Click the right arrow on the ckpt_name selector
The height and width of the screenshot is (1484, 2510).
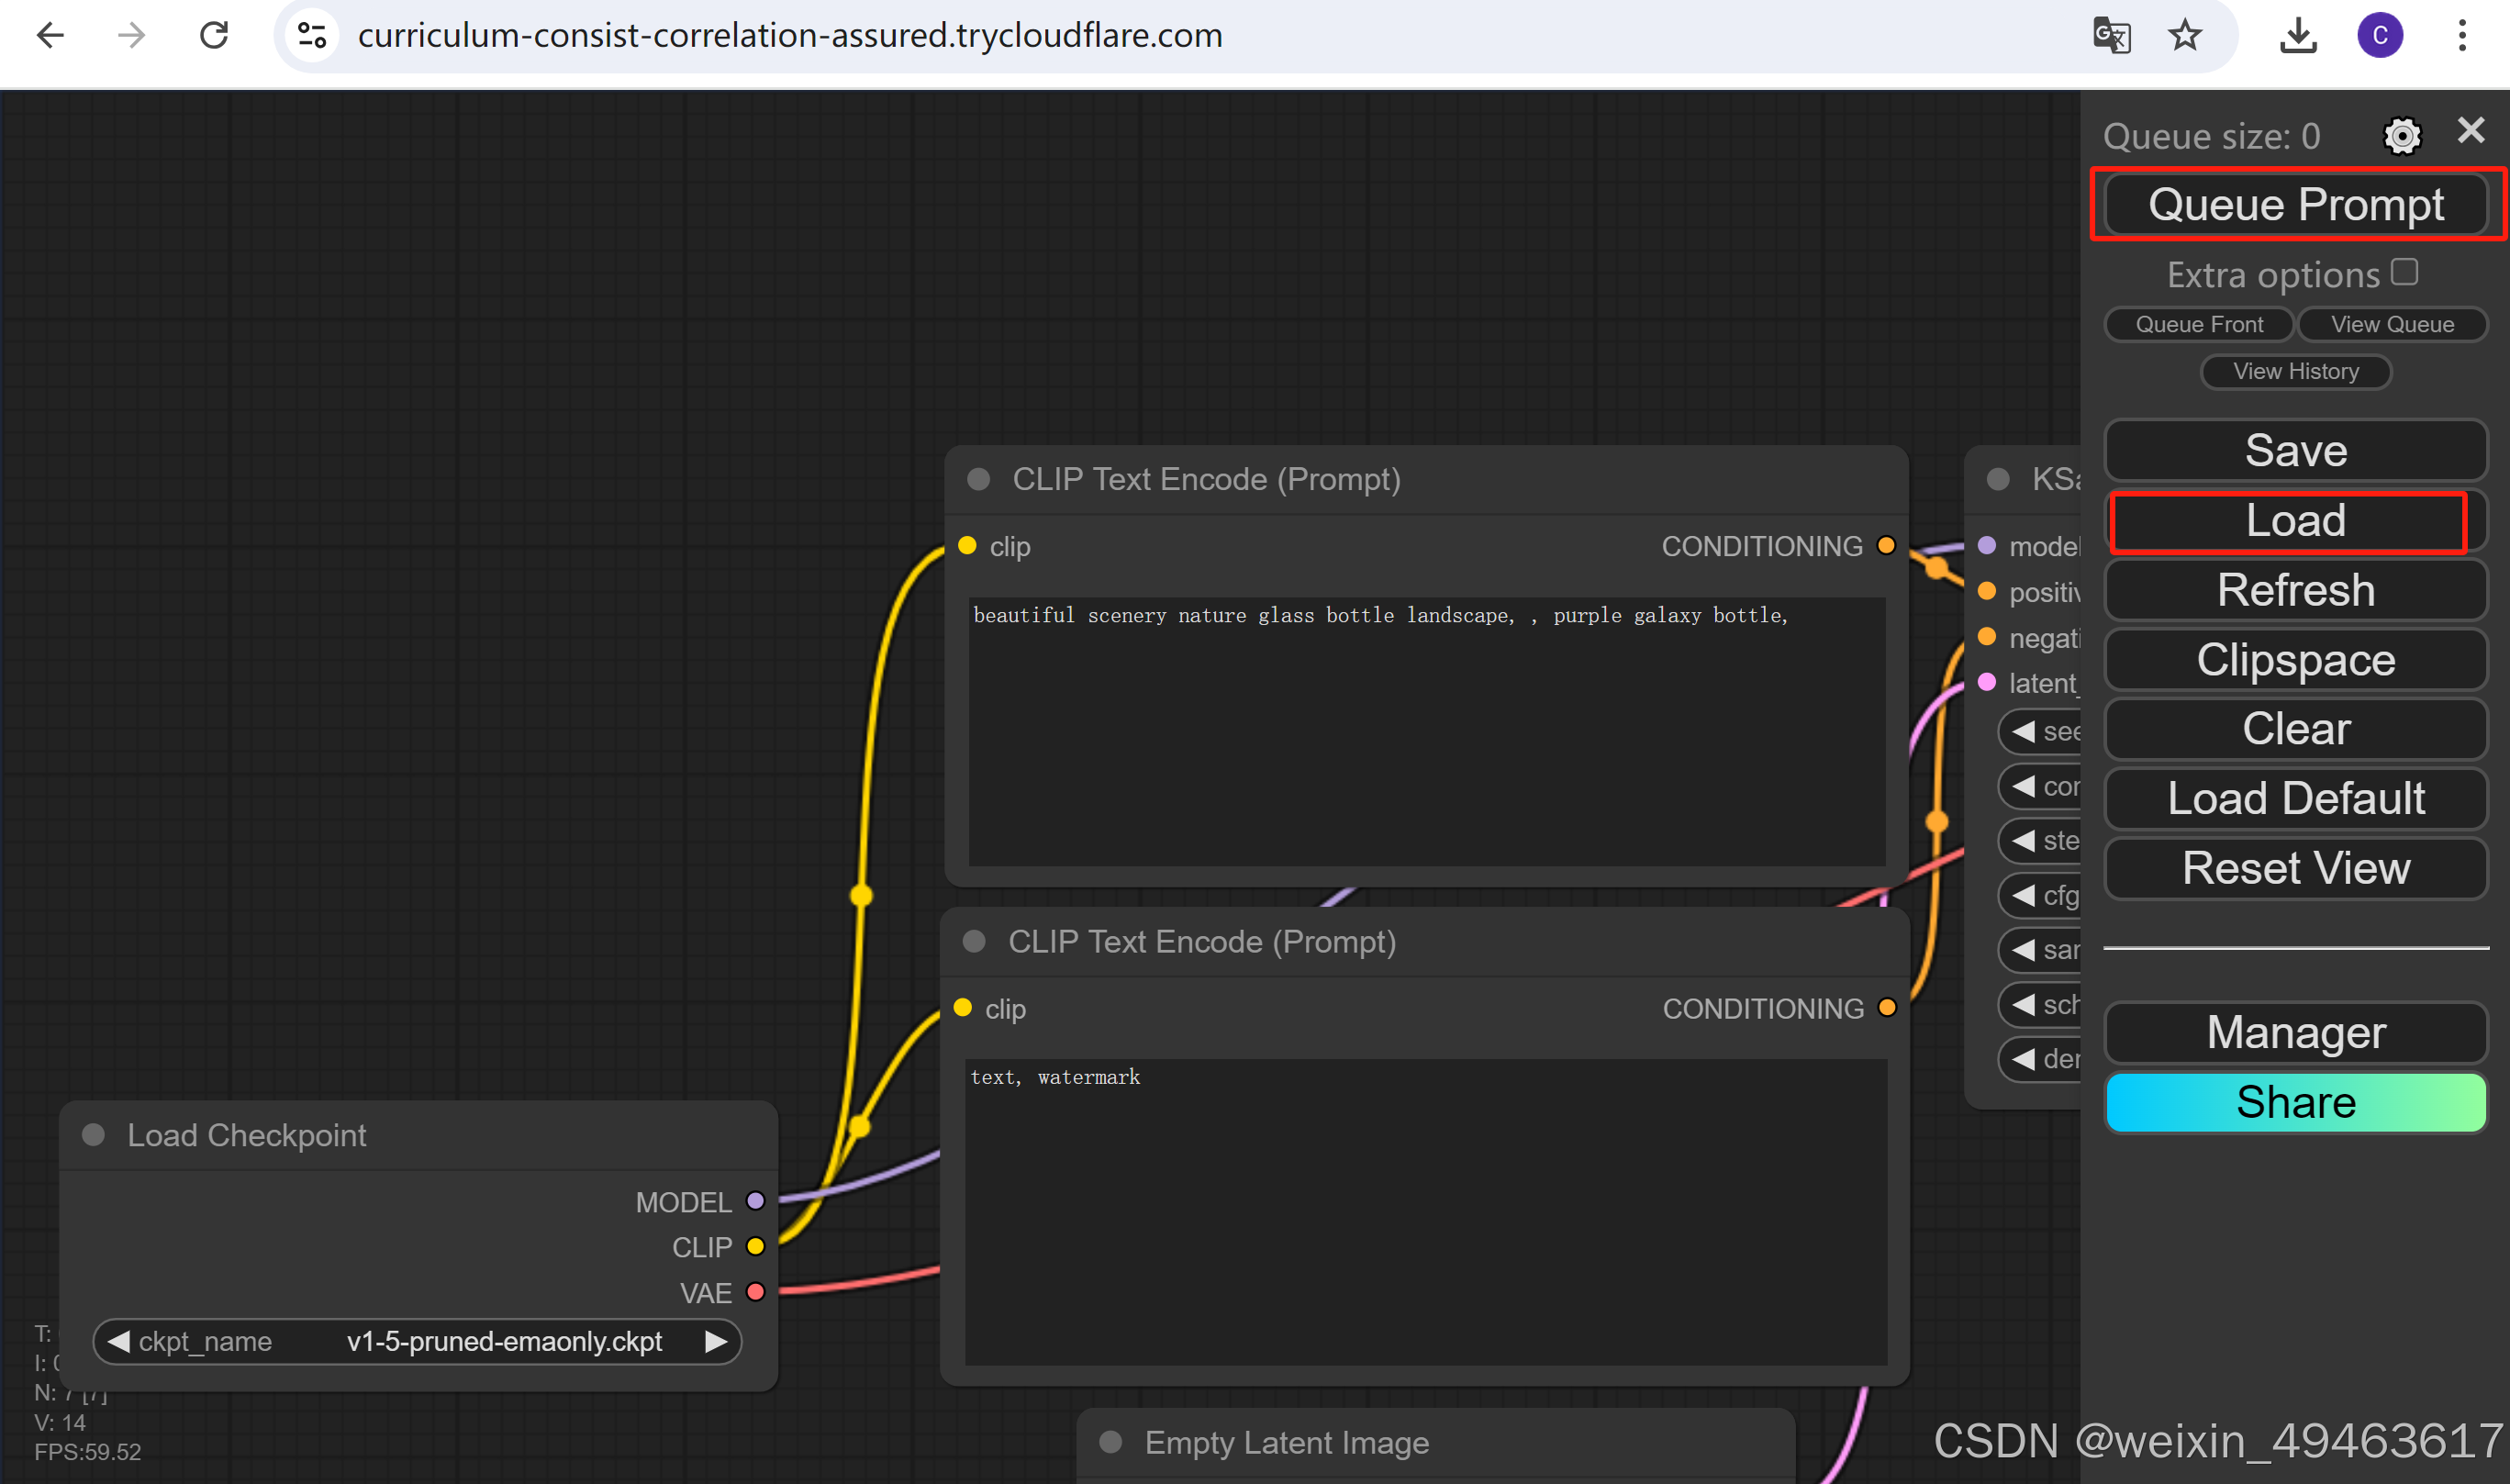pos(715,1341)
